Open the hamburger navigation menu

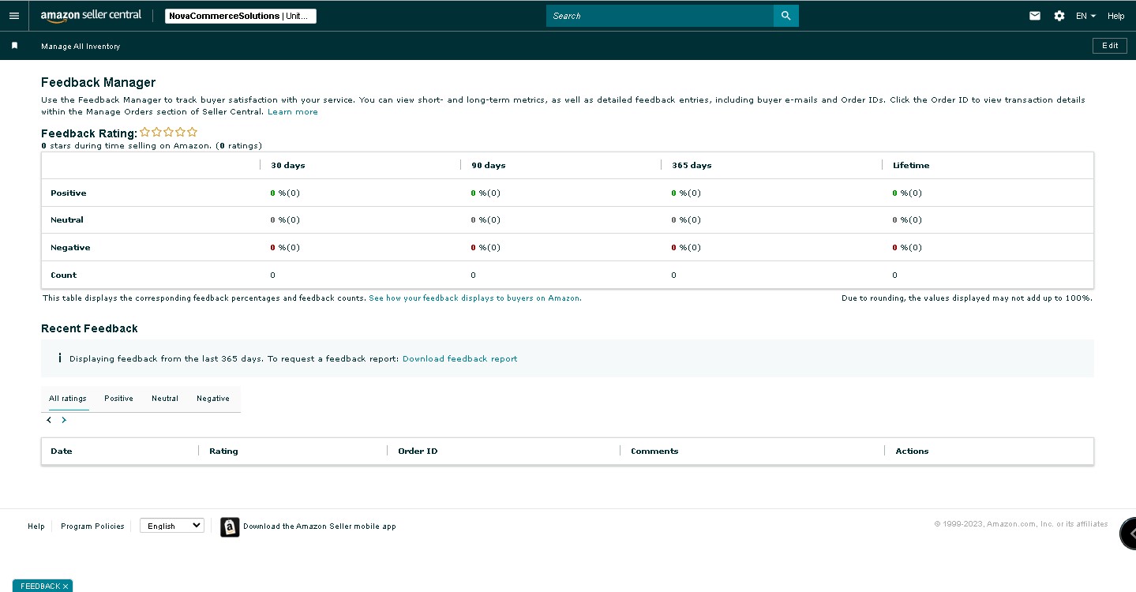tap(13, 16)
